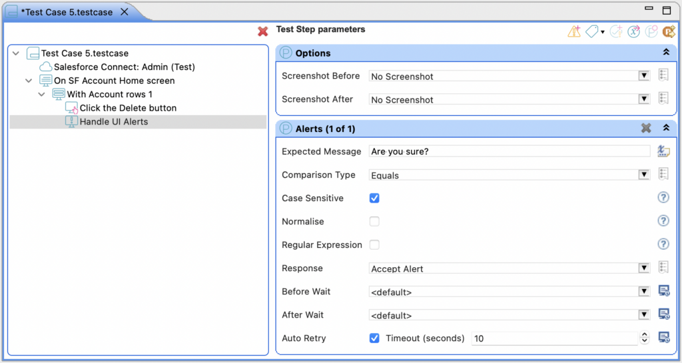Collapse the Options section

coord(666,52)
